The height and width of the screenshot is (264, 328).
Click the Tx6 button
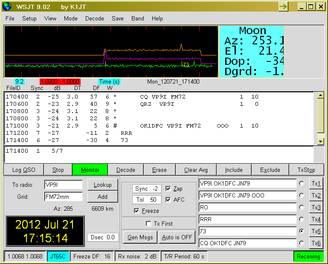316,243
